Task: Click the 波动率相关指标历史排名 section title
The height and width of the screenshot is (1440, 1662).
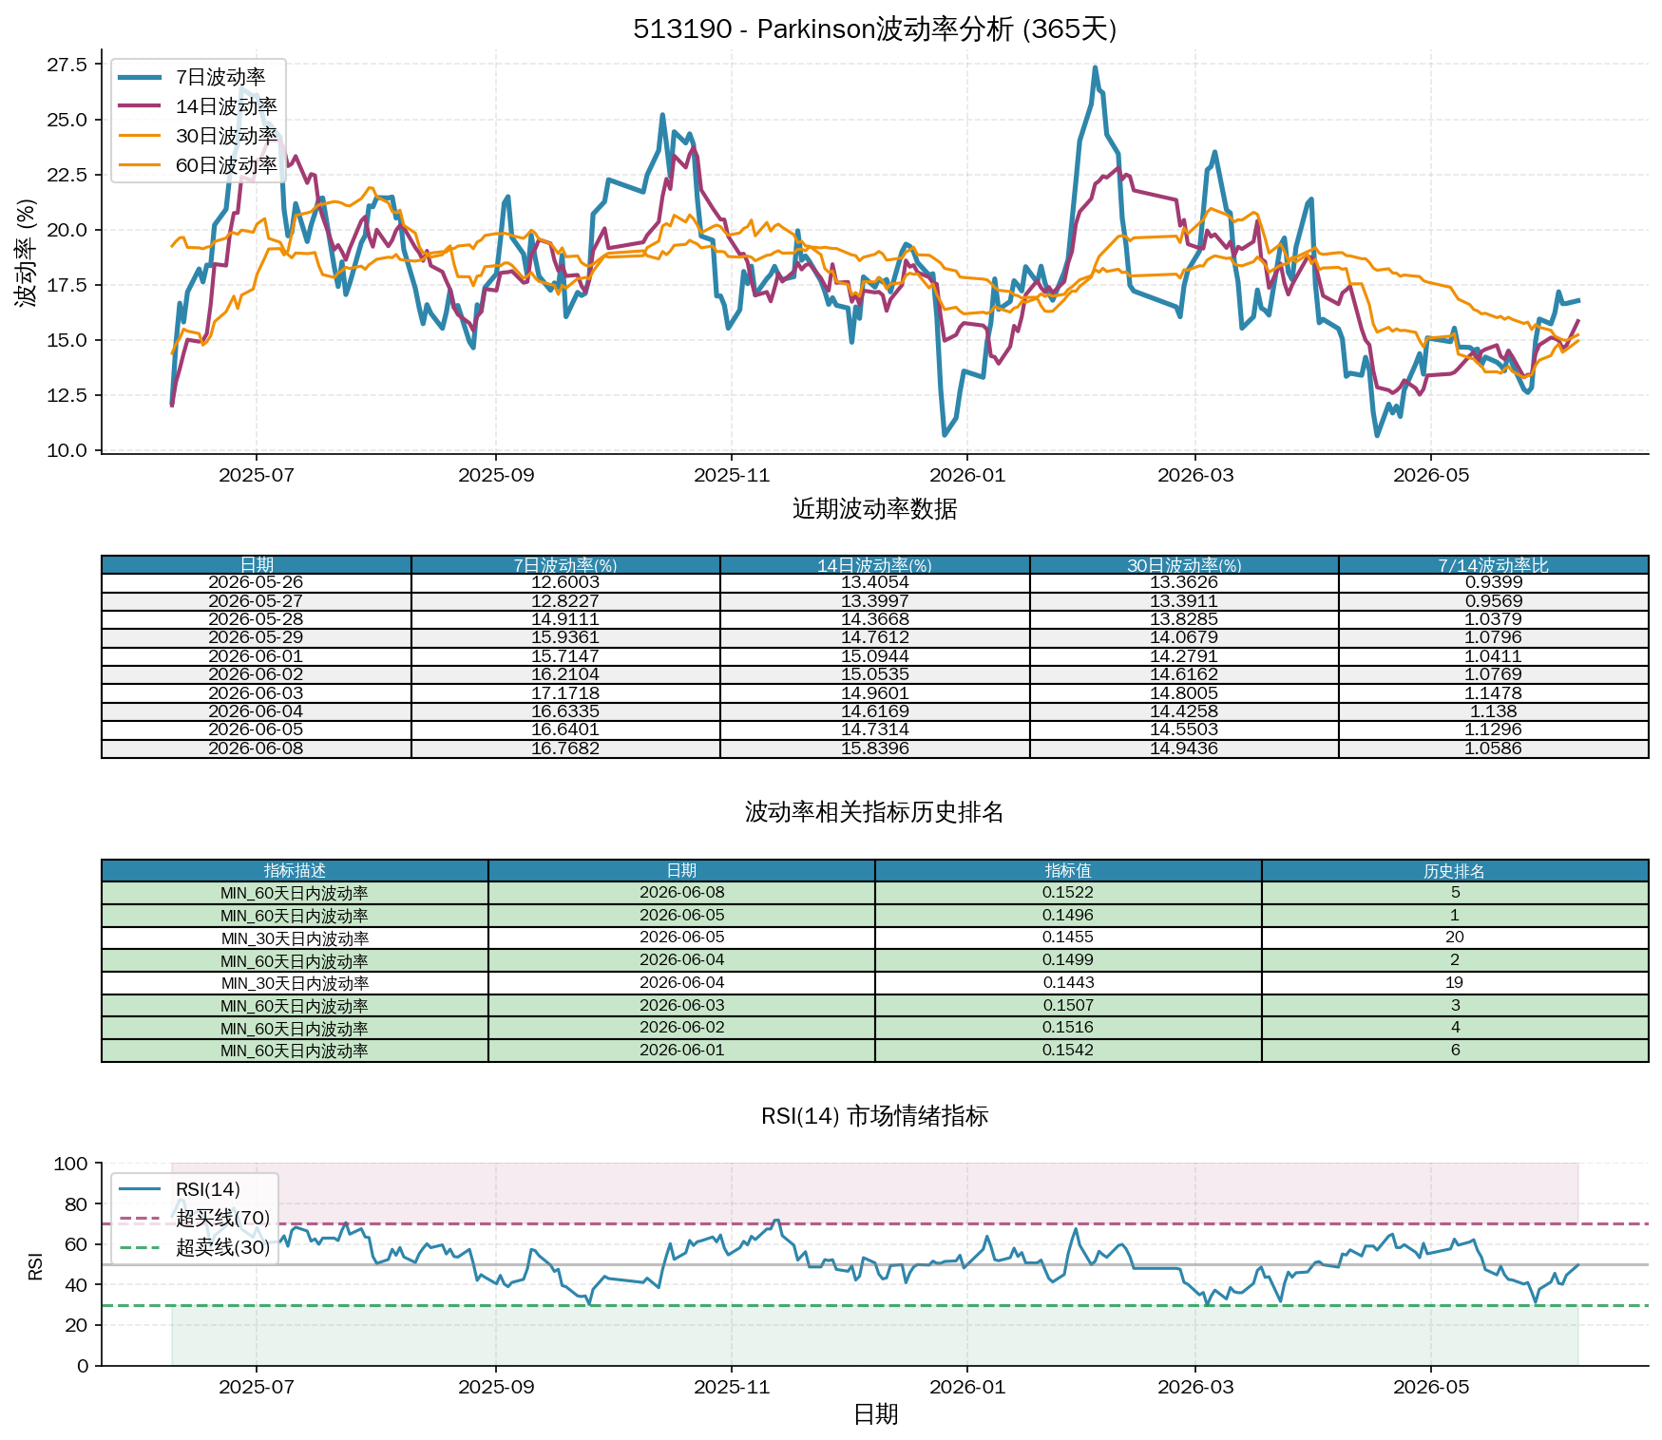Action: [x=875, y=812]
